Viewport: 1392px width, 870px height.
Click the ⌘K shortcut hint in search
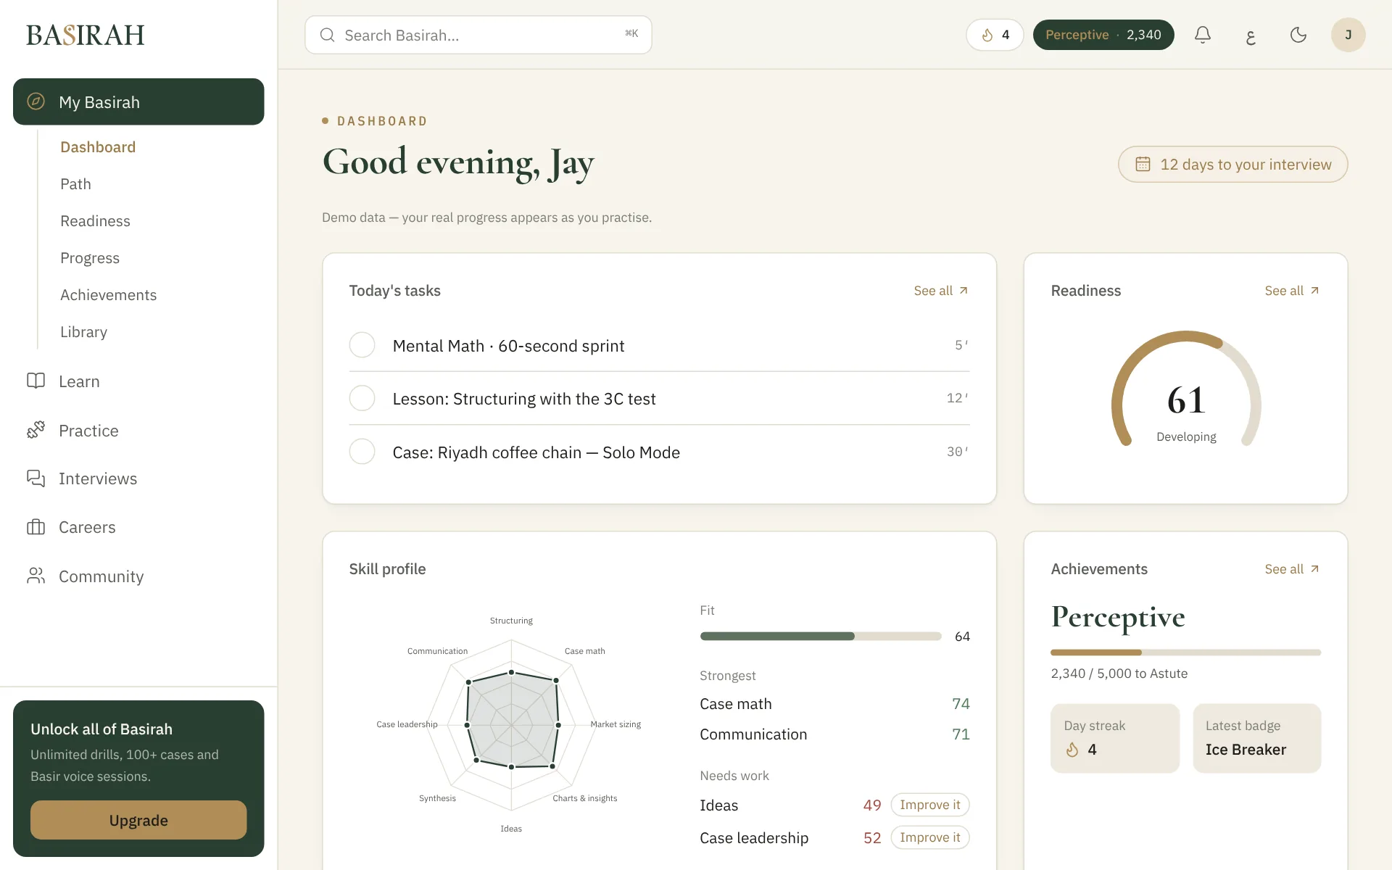(x=631, y=33)
